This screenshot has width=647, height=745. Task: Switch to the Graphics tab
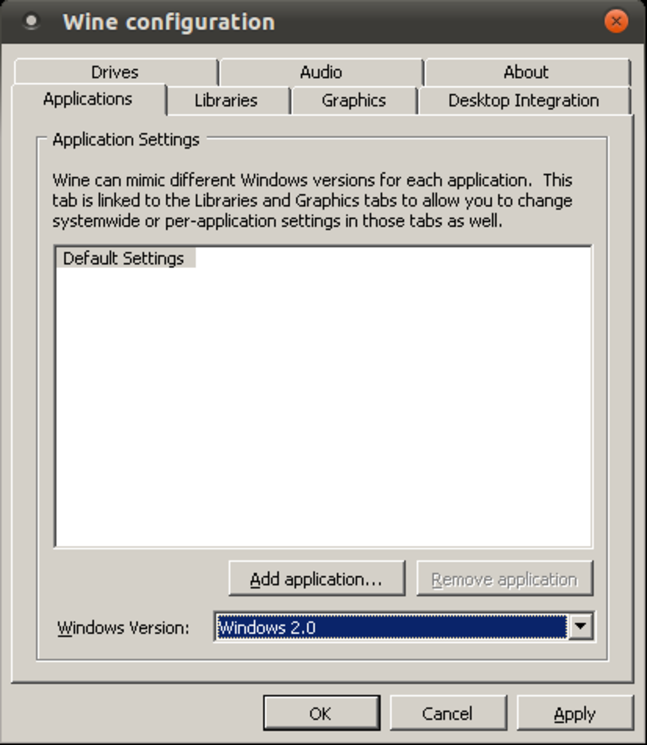click(x=354, y=101)
